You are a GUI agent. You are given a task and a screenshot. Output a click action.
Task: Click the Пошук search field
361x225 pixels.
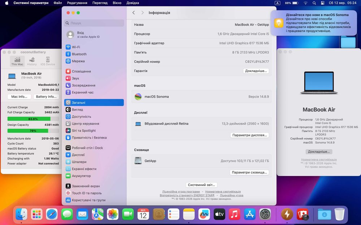coord(94,23)
